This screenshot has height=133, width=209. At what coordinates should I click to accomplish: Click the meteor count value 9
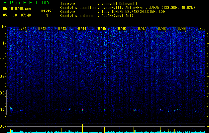pyautogui.click(x=47, y=15)
